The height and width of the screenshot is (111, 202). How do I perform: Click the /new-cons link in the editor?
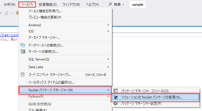tap(9, 35)
